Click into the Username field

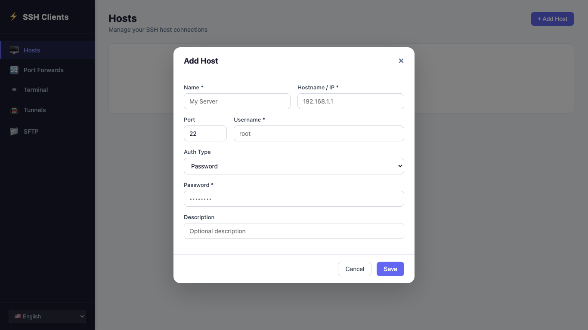tap(319, 134)
